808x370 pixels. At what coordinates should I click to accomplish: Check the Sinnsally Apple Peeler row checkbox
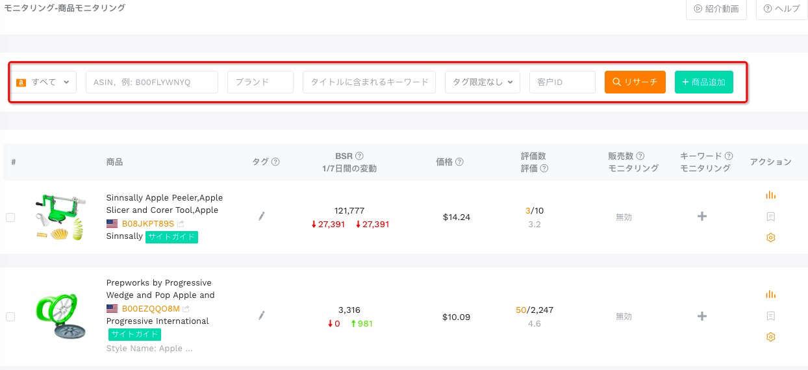click(x=10, y=217)
